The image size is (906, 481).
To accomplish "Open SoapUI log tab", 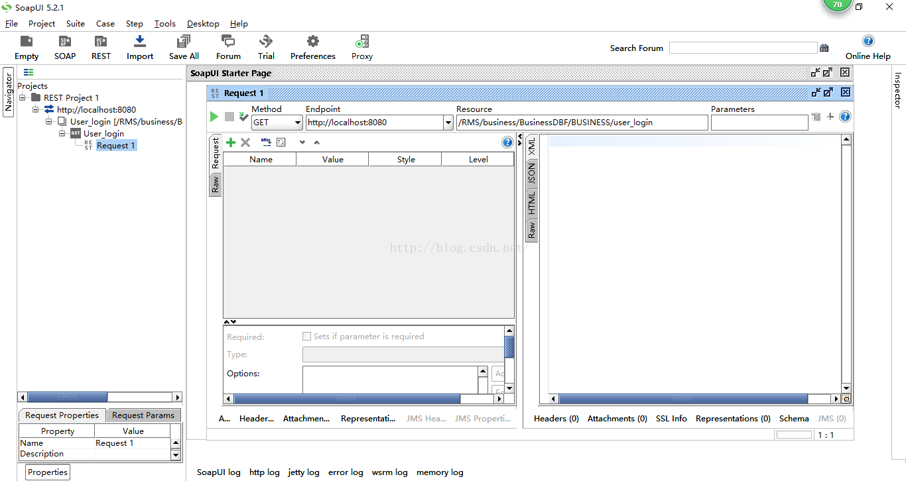I will point(219,472).
